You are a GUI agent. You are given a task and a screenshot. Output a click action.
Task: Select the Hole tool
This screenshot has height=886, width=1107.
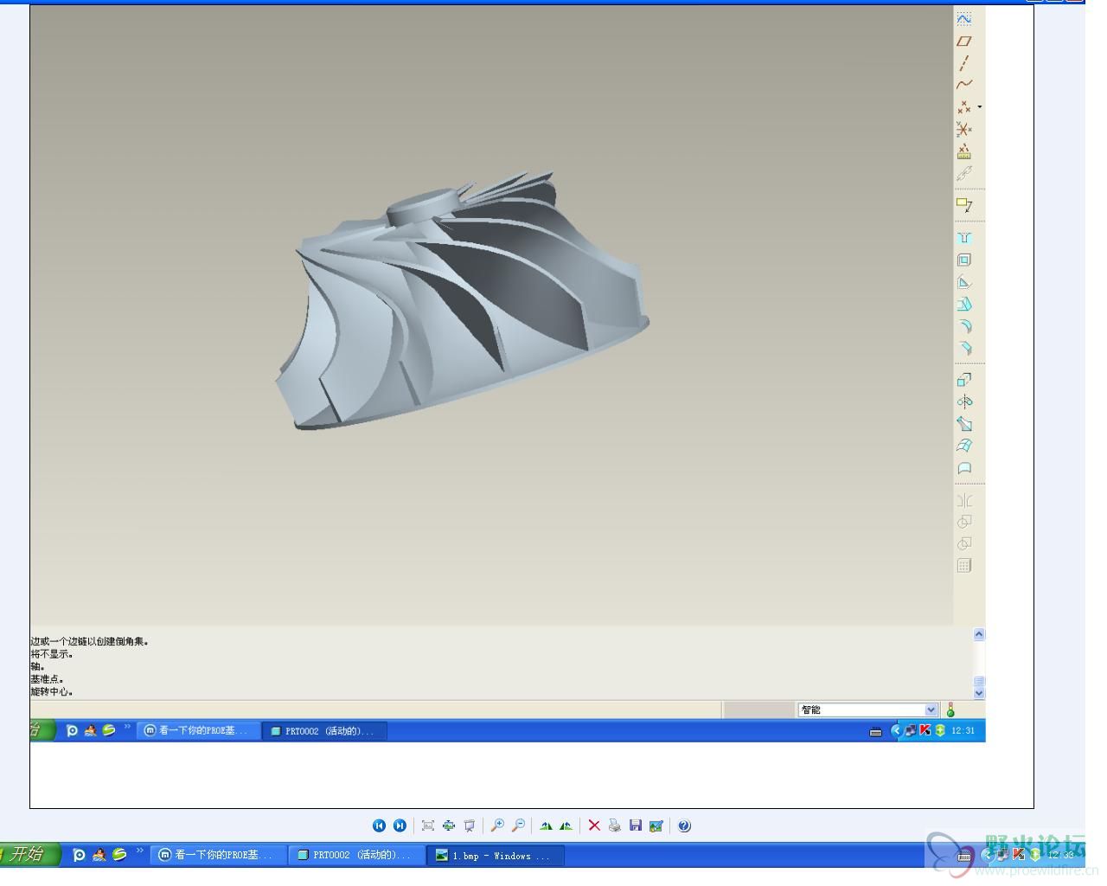coord(964,237)
